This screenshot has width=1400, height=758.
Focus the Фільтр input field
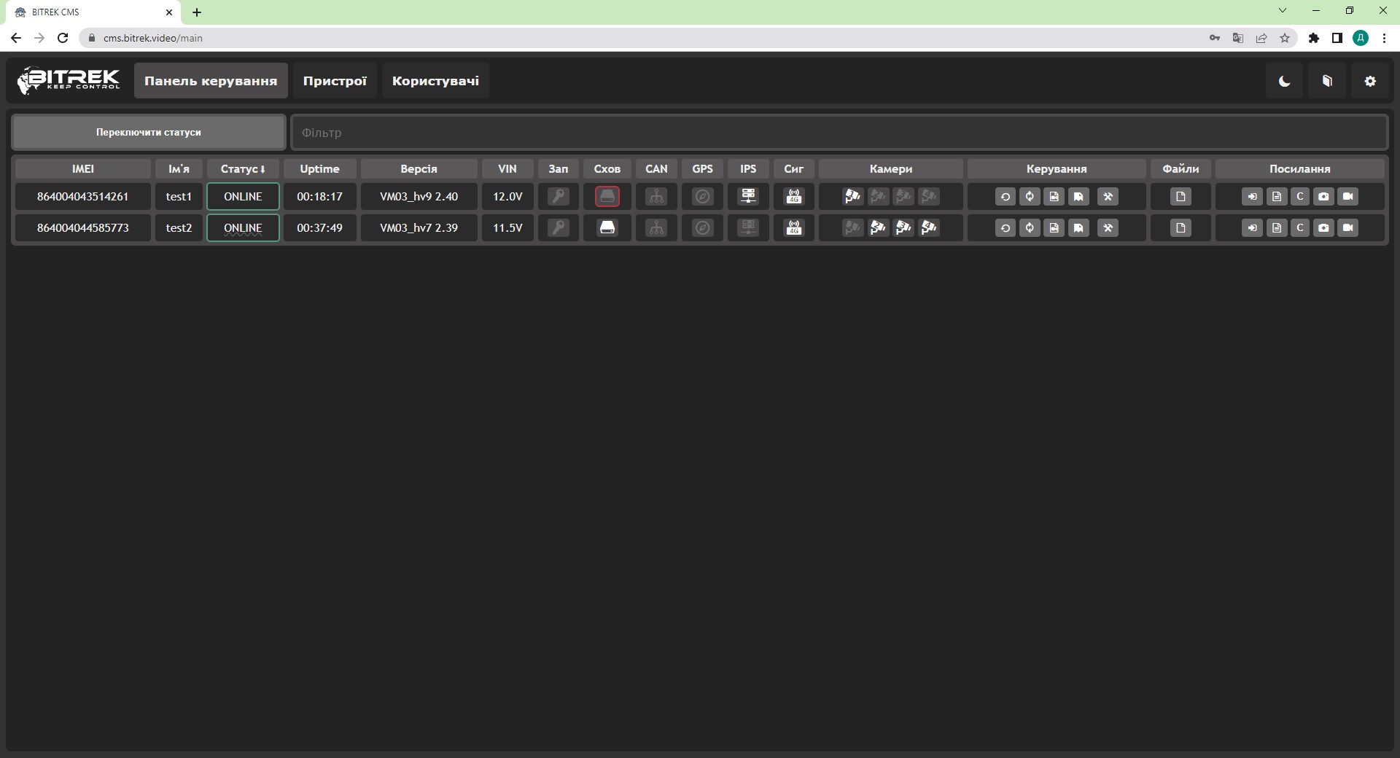pyautogui.click(x=839, y=133)
